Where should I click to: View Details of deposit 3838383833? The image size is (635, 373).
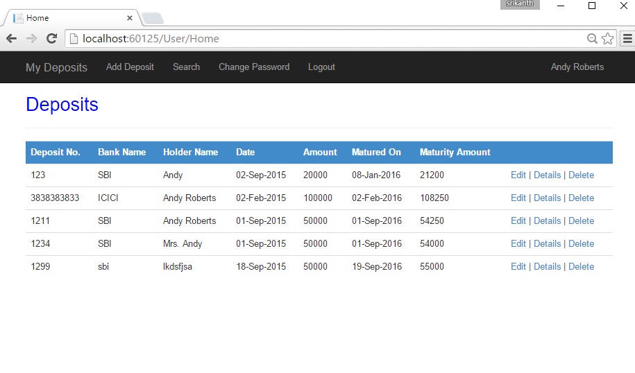pos(547,198)
